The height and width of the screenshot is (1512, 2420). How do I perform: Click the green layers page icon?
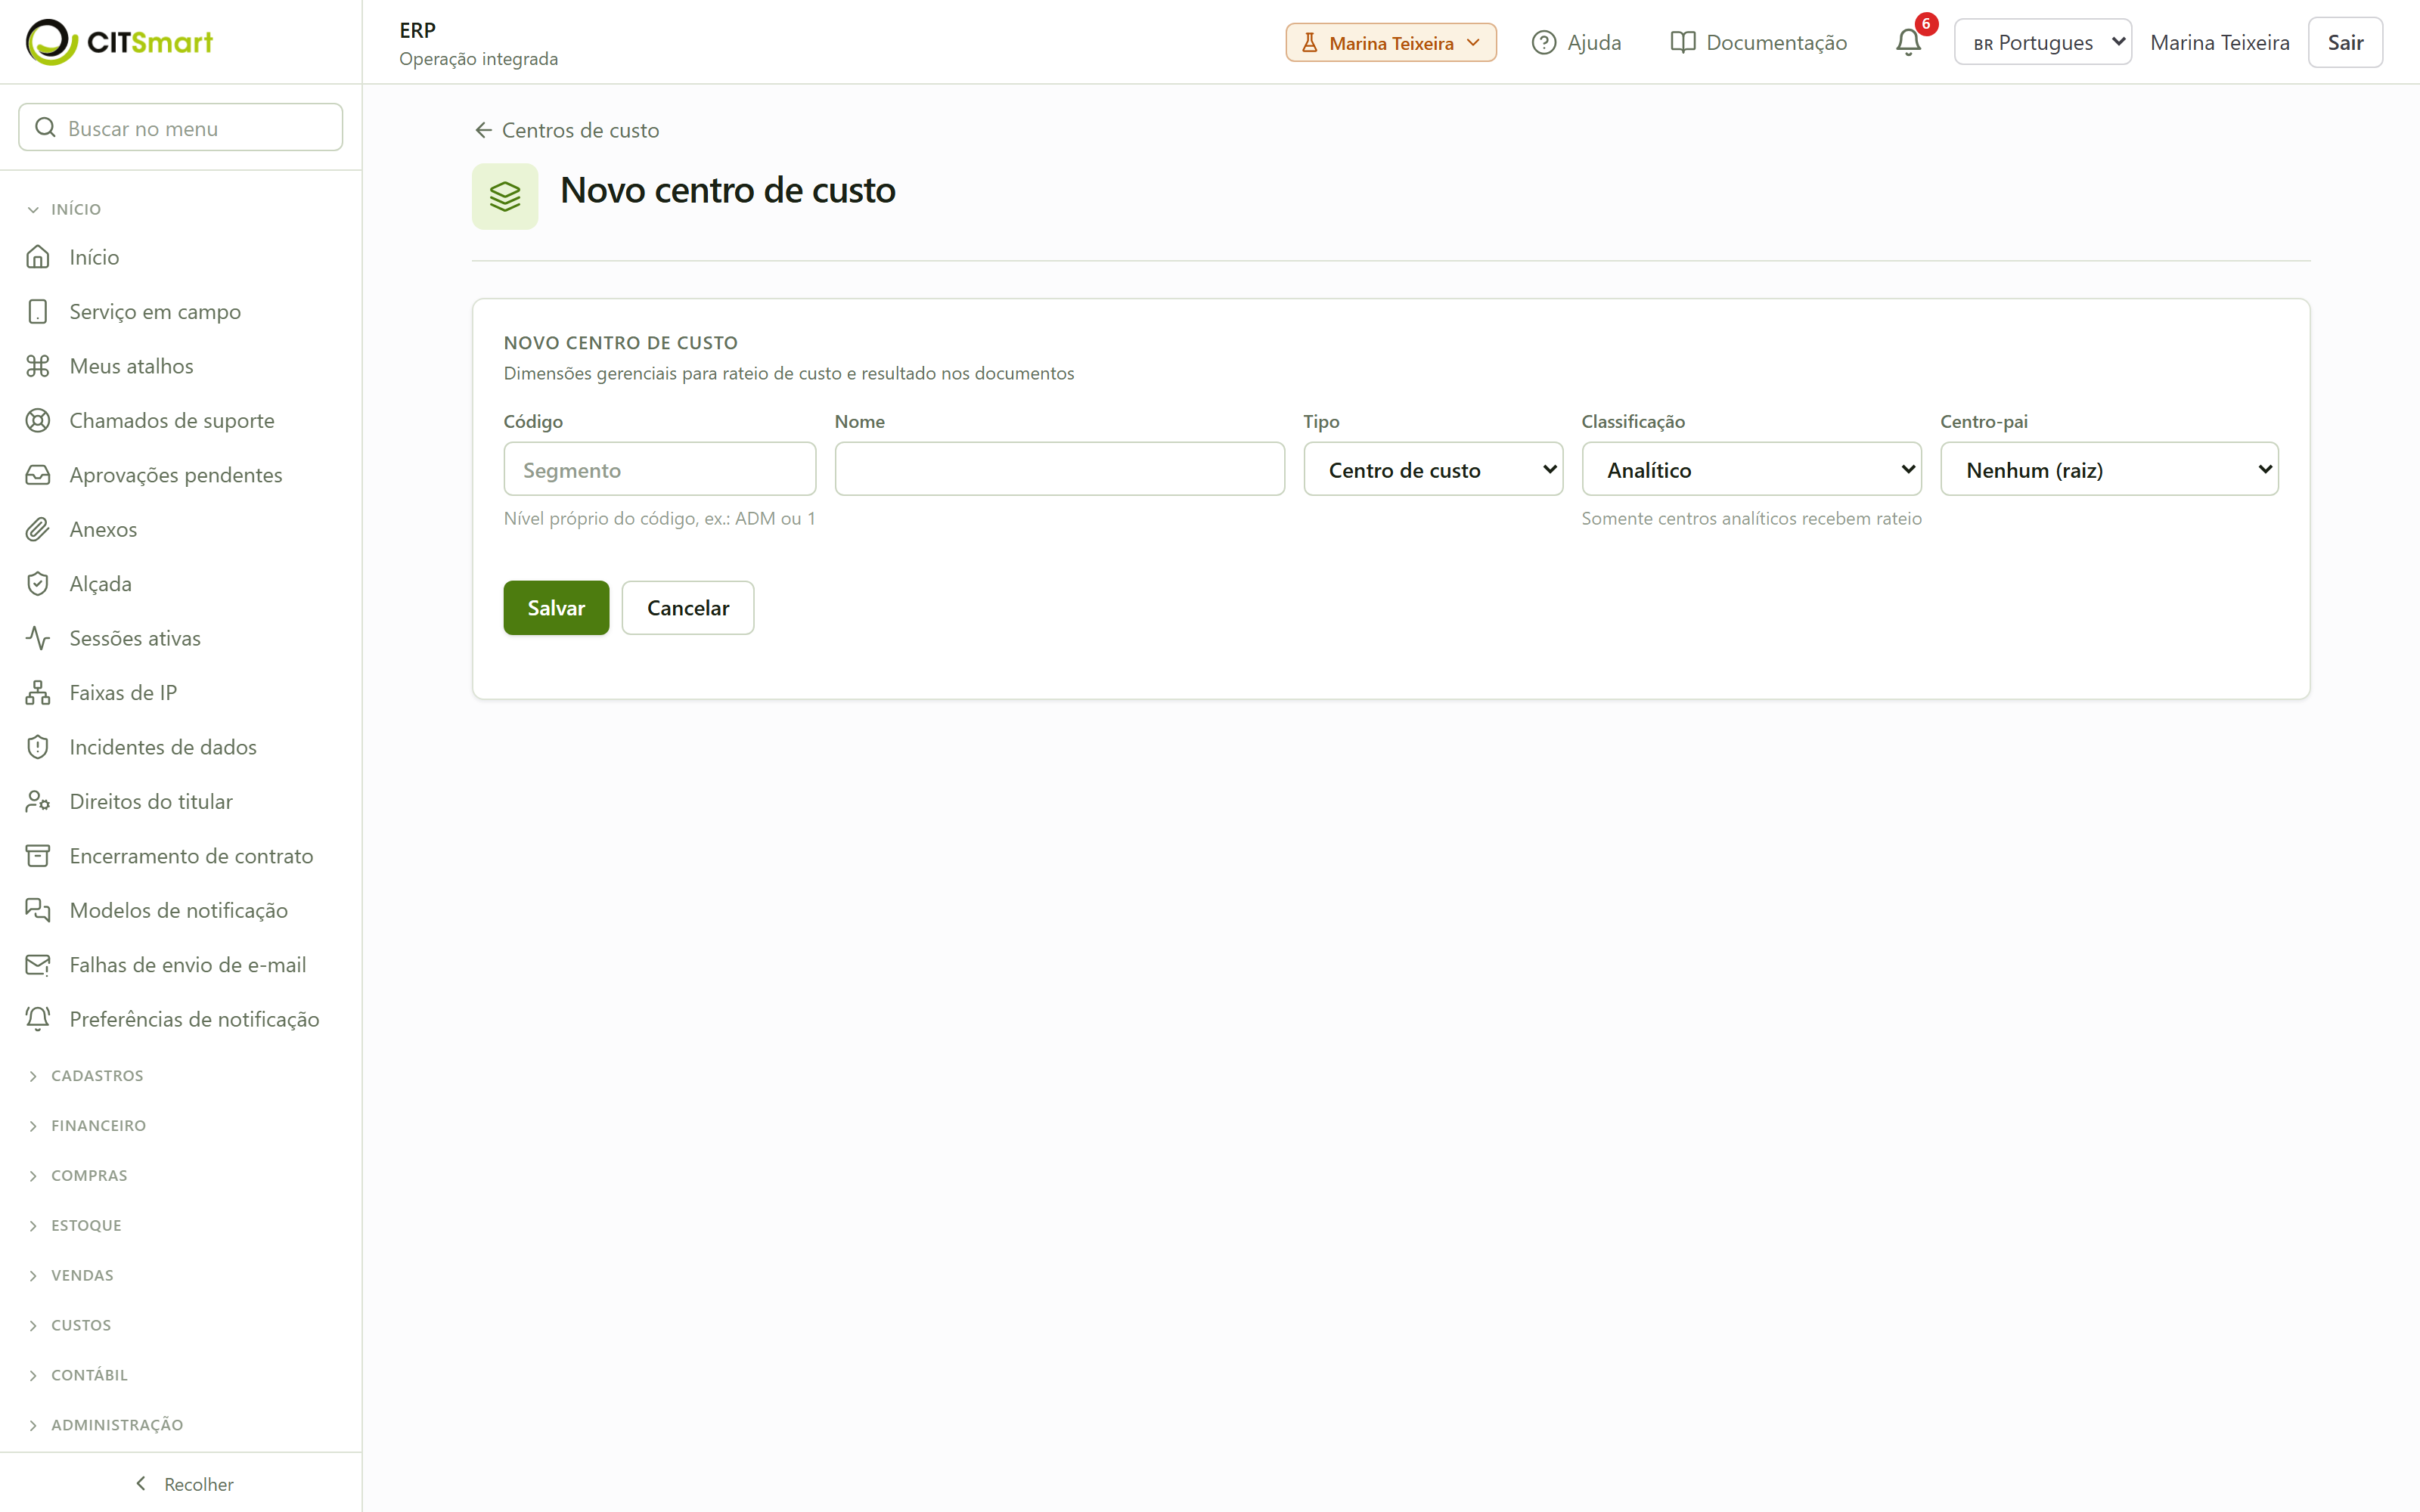coord(505,197)
